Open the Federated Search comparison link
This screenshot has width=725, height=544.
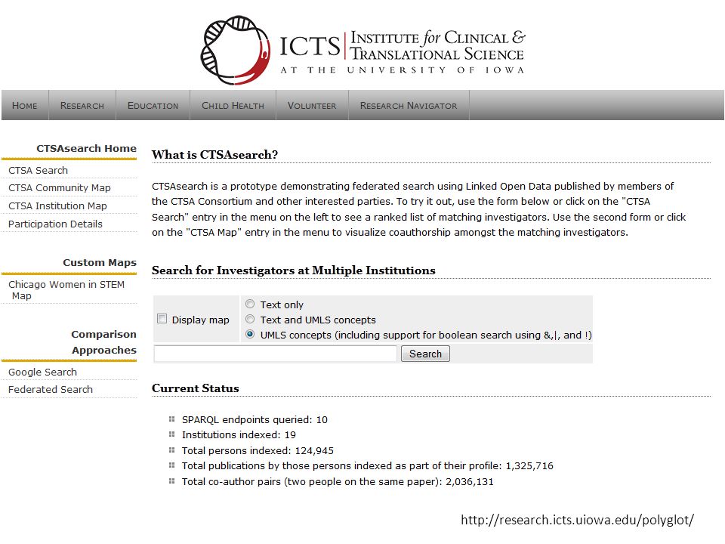click(51, 390)
